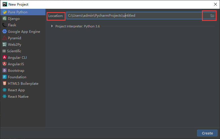
Task: Select Pure Python project type
Action: pos(23,12)
